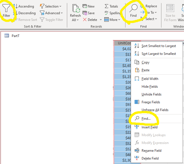
Task: Sort records Ascending from the ribbon
Action: point(24,6)
